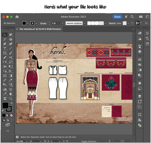Click the fill color swatch in control bar
This screenshot has width=151, height=143.
click(x=24, y=23)
